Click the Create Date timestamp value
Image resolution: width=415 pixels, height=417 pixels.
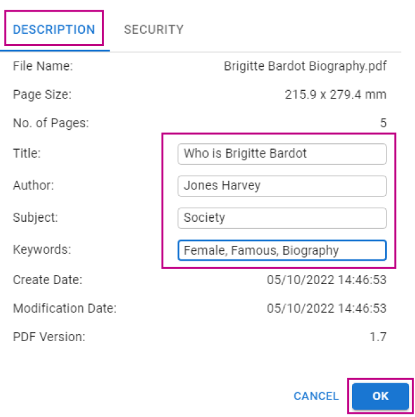[327, 280]
